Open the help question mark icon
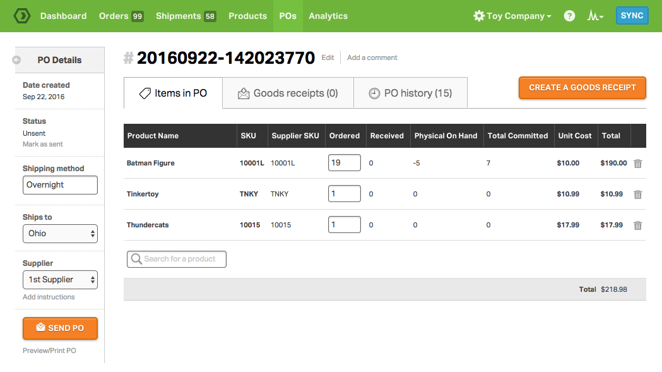The height and width of the screenshot is (372, 662). [x=569, y=16]
